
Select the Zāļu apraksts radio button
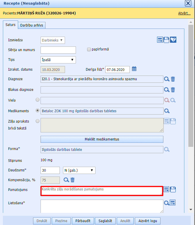coord(37,121)
